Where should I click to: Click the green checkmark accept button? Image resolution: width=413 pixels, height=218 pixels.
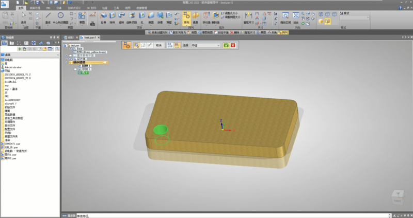[226, 45]
